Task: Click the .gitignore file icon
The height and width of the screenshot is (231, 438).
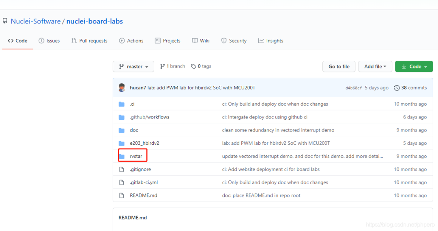Action: (x=122, y=170)
